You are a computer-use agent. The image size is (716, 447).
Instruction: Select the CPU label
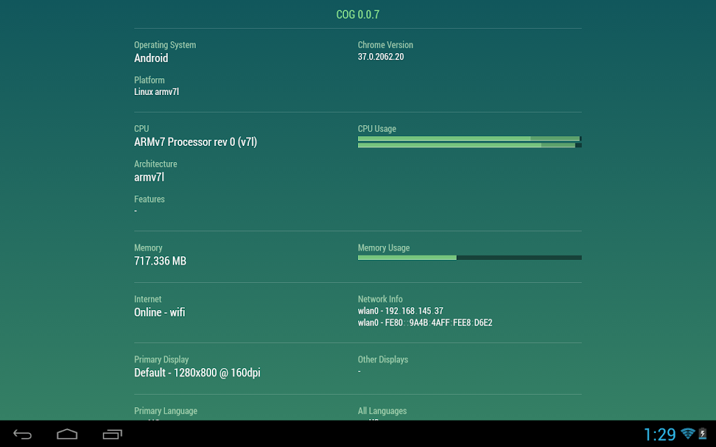tap(141, 129)
